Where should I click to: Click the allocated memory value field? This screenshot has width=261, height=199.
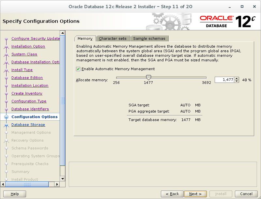click(x=224, y=80)
